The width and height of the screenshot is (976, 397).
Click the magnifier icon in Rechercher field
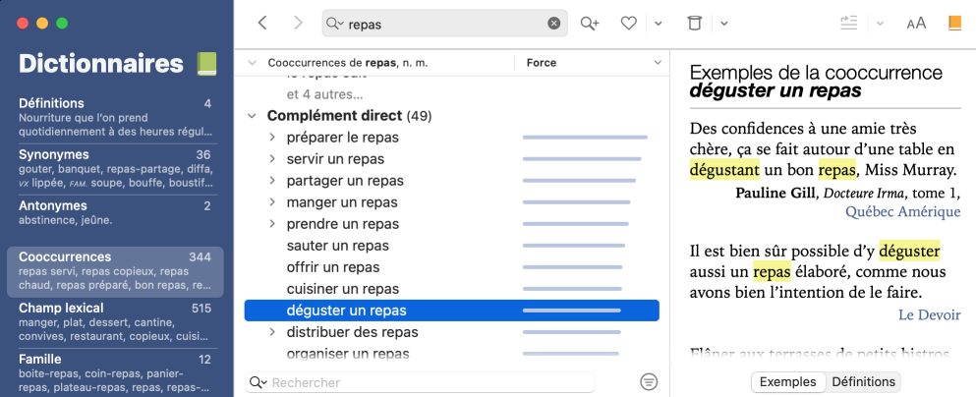(x=258, y=382)
